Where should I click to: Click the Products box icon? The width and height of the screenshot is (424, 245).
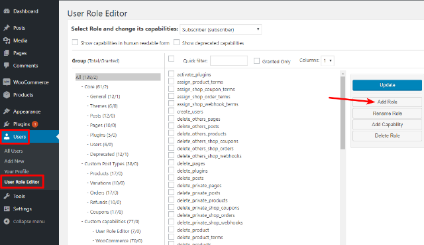tap(7, 95)
